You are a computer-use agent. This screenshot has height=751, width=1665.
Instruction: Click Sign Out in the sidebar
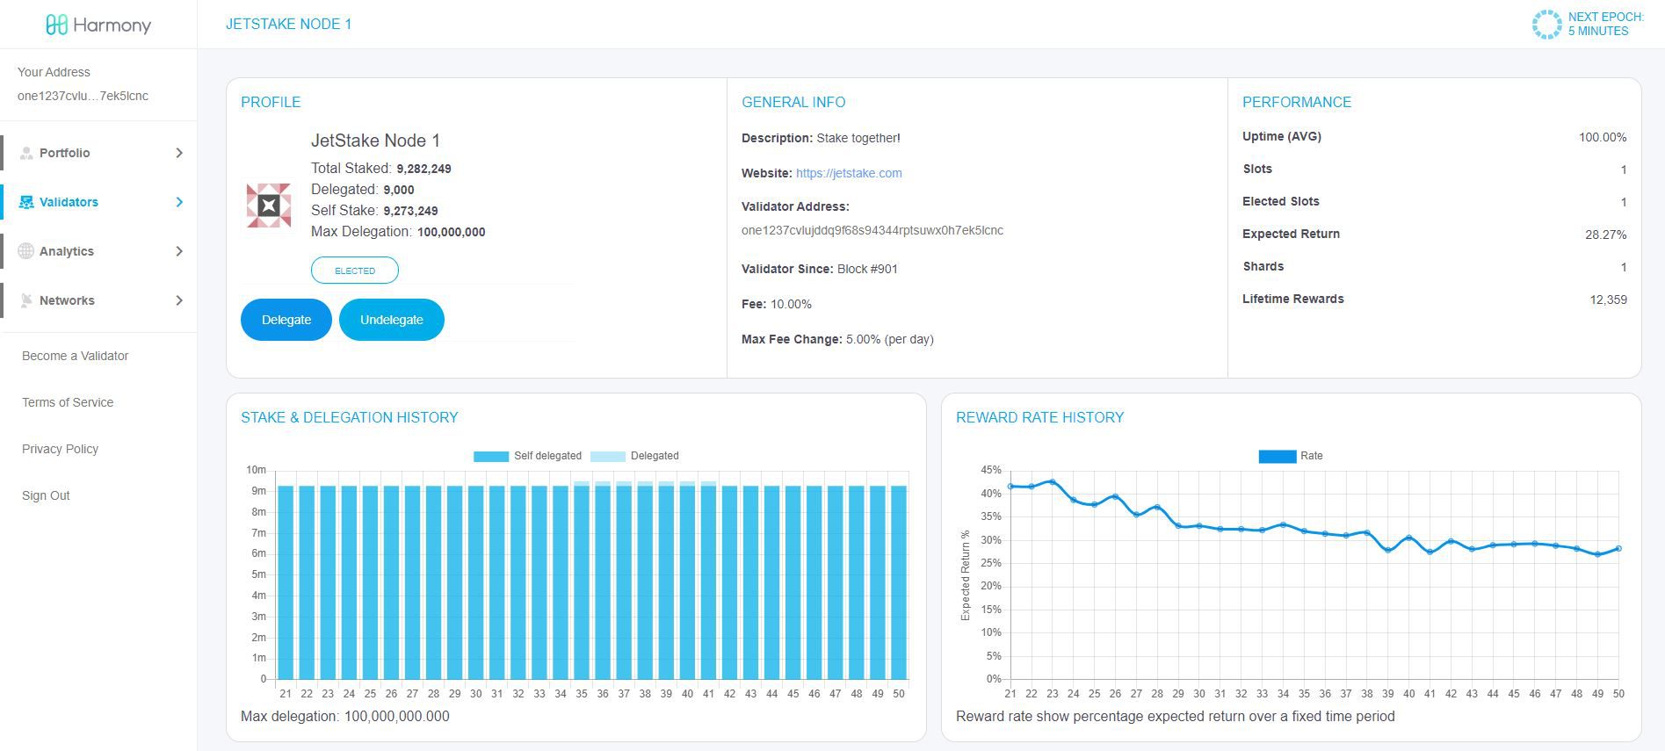click(46, 495)
